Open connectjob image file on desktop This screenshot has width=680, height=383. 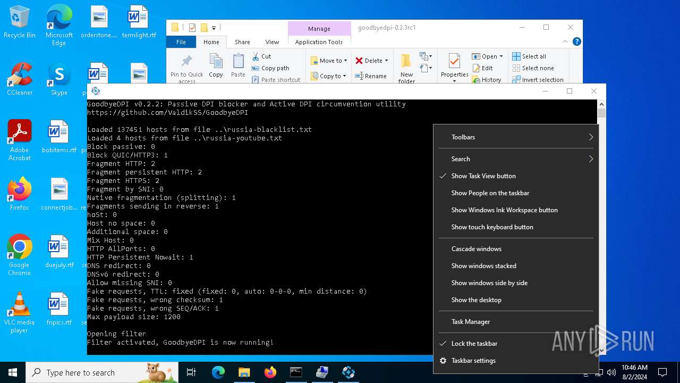[59, 195]
